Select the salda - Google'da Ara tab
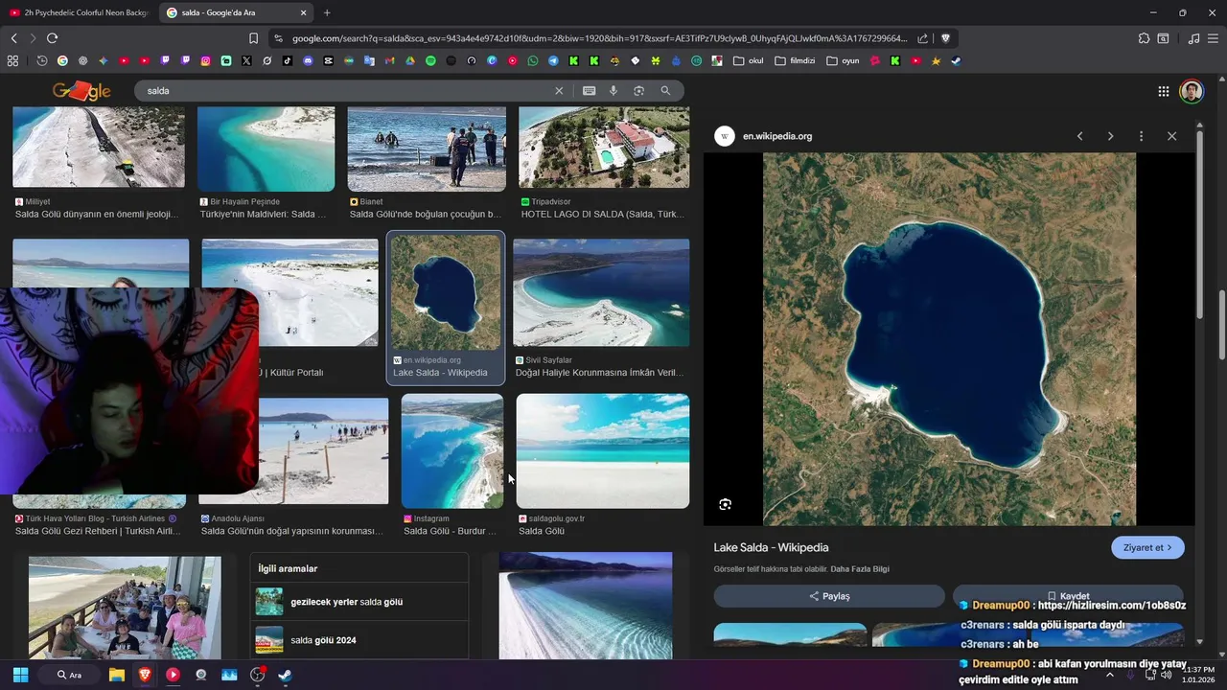This screenshot has height=690, width=1227. pyautogui.click(x=238, y=12)
